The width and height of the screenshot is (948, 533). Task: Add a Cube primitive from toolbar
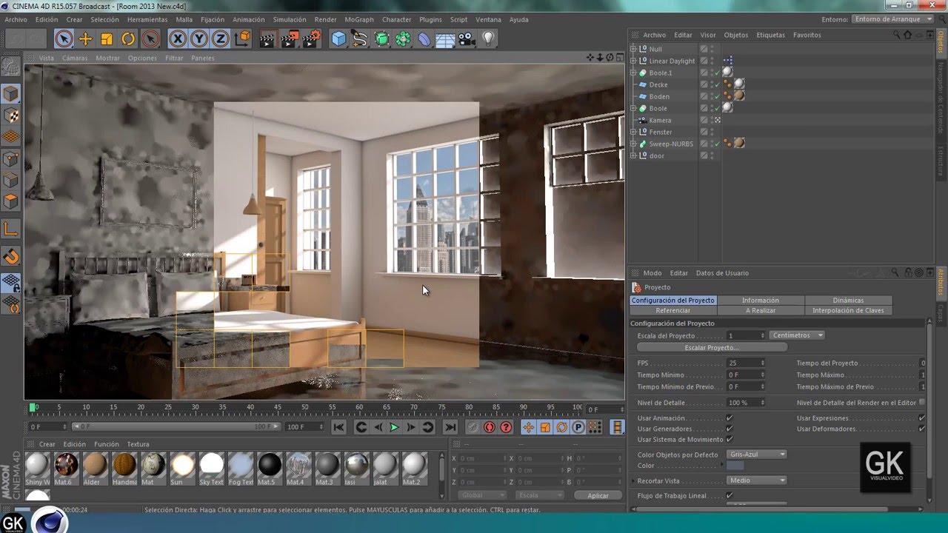pyautogui.click(x=338, y=39)
